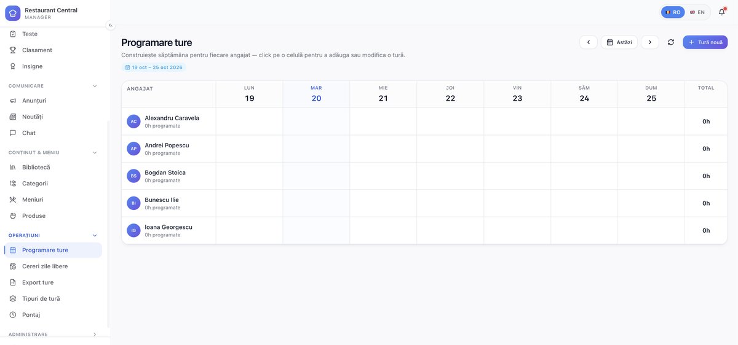Click Alexandru Caravela's AC avatar
738x345 pixels.
tap(133, 122)
